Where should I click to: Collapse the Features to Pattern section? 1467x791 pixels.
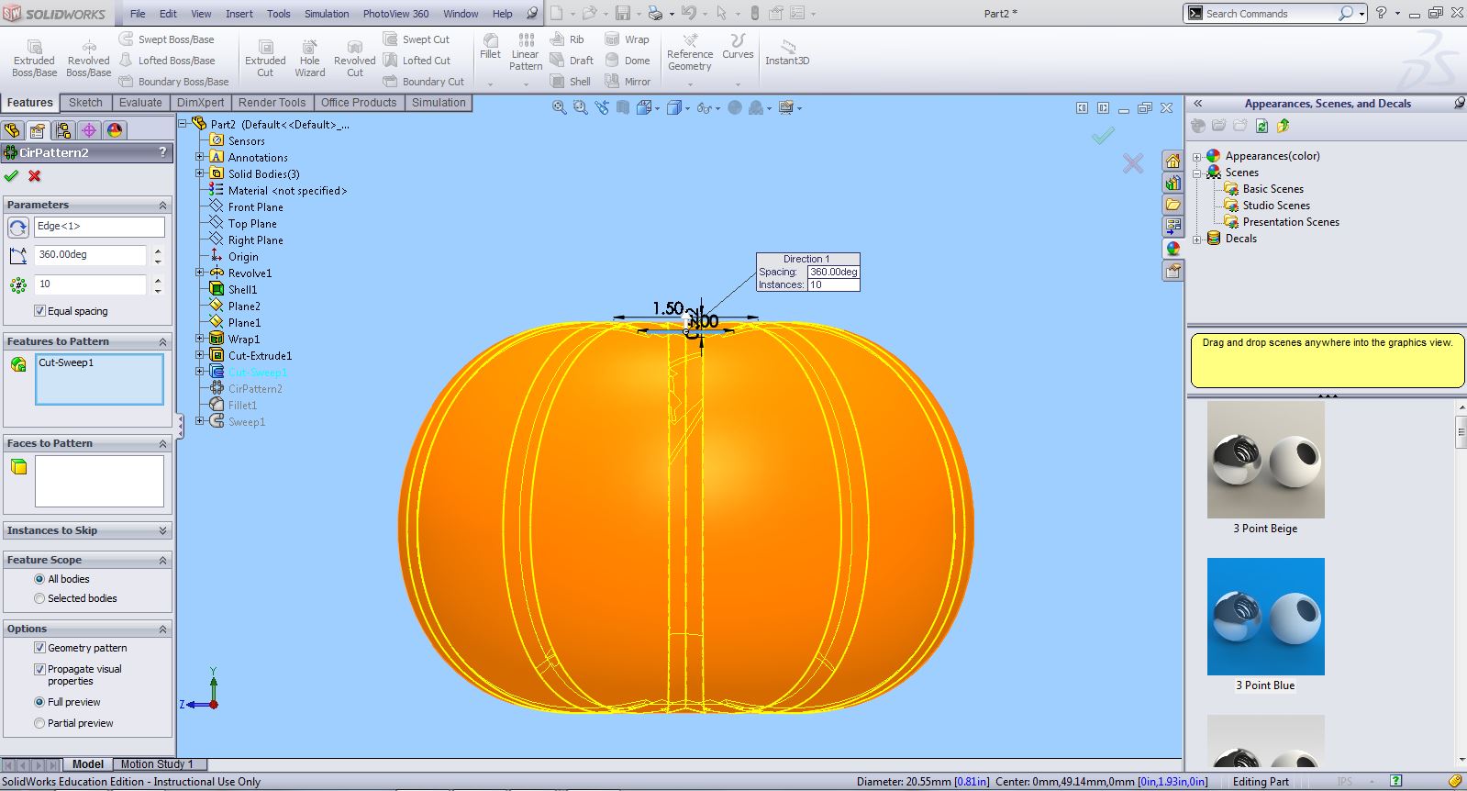click(163, 341)
